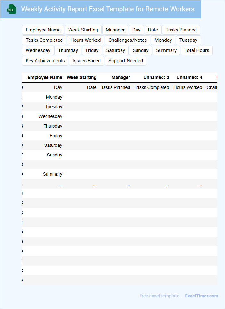
Task: Click the Manager column header
Action: 121,78
